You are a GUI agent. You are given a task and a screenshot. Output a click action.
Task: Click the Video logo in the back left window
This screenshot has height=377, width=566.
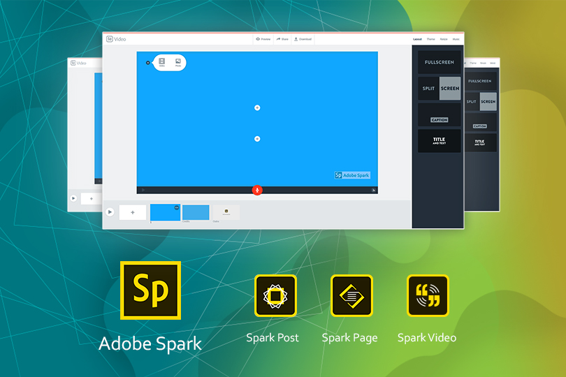pos(78,63)
